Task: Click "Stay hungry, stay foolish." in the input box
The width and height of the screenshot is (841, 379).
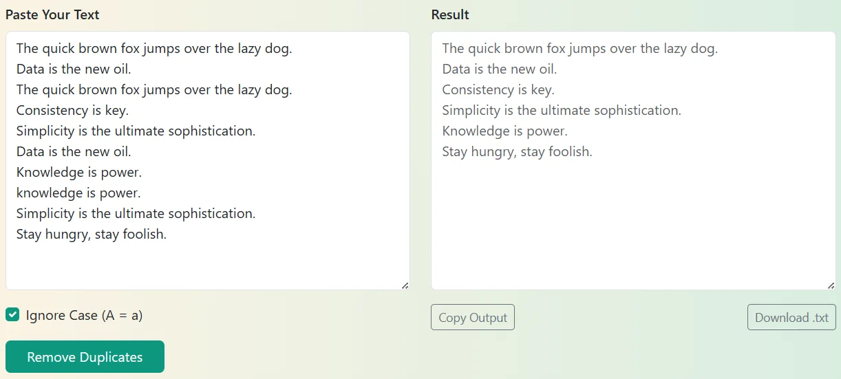Action: tap(92, 234)
